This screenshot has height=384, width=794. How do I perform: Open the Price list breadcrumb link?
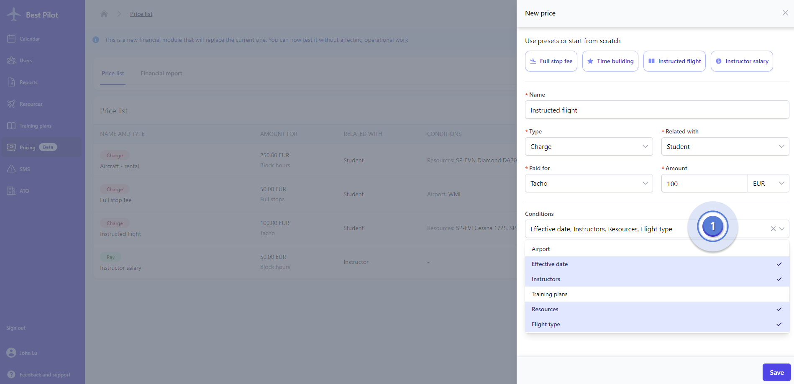[141, 14]
